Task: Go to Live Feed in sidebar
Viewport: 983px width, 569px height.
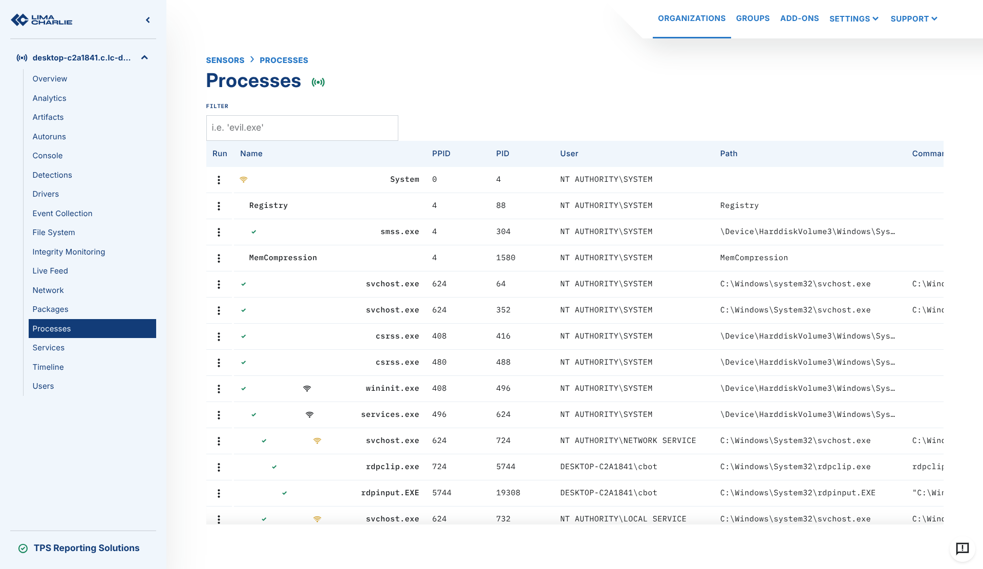Action: [50, 271]
